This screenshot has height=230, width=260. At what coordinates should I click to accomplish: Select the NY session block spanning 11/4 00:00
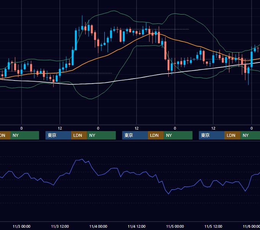pos(101,135)
